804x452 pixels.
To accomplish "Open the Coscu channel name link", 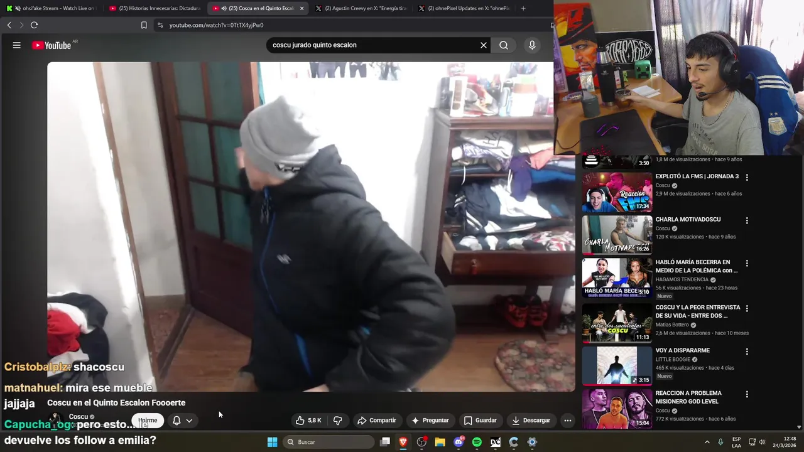I will (x=79, y=417).
